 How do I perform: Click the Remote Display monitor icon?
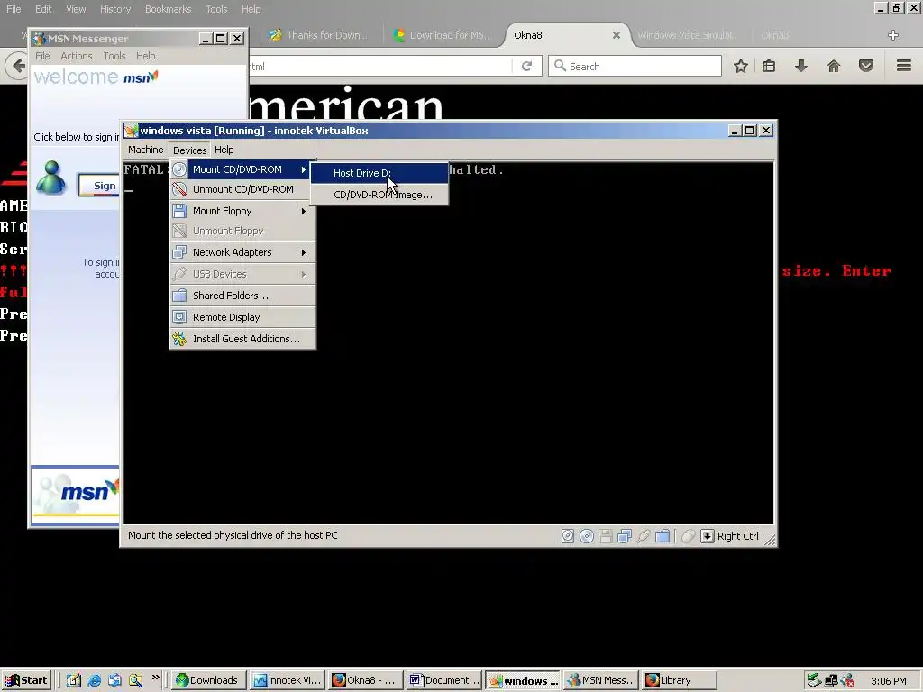click(x=179, y=317)
